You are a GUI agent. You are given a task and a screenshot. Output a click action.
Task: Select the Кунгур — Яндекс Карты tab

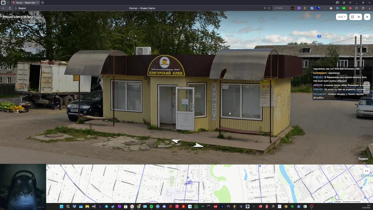(25, 3)
